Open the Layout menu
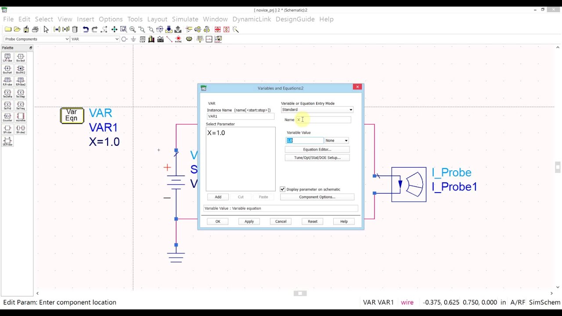Screen dimensions: 562x316 tap(157, 19)
